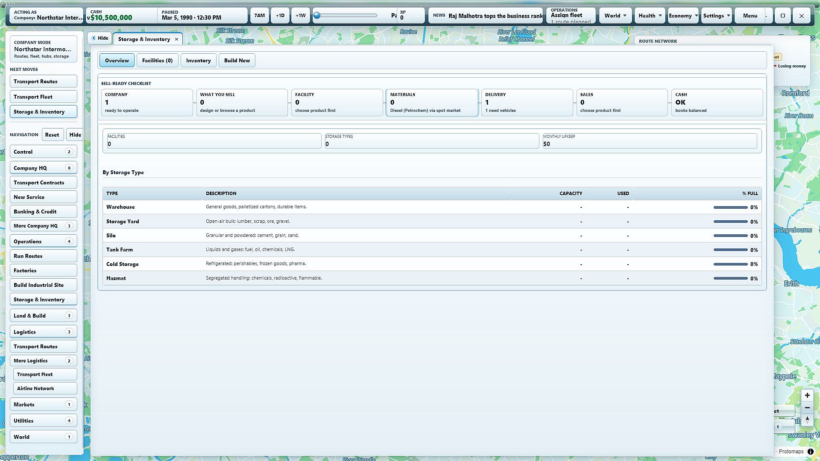Select the Delivery checklist card
This screenshot has height=461, width=820.
click(527, 102)
